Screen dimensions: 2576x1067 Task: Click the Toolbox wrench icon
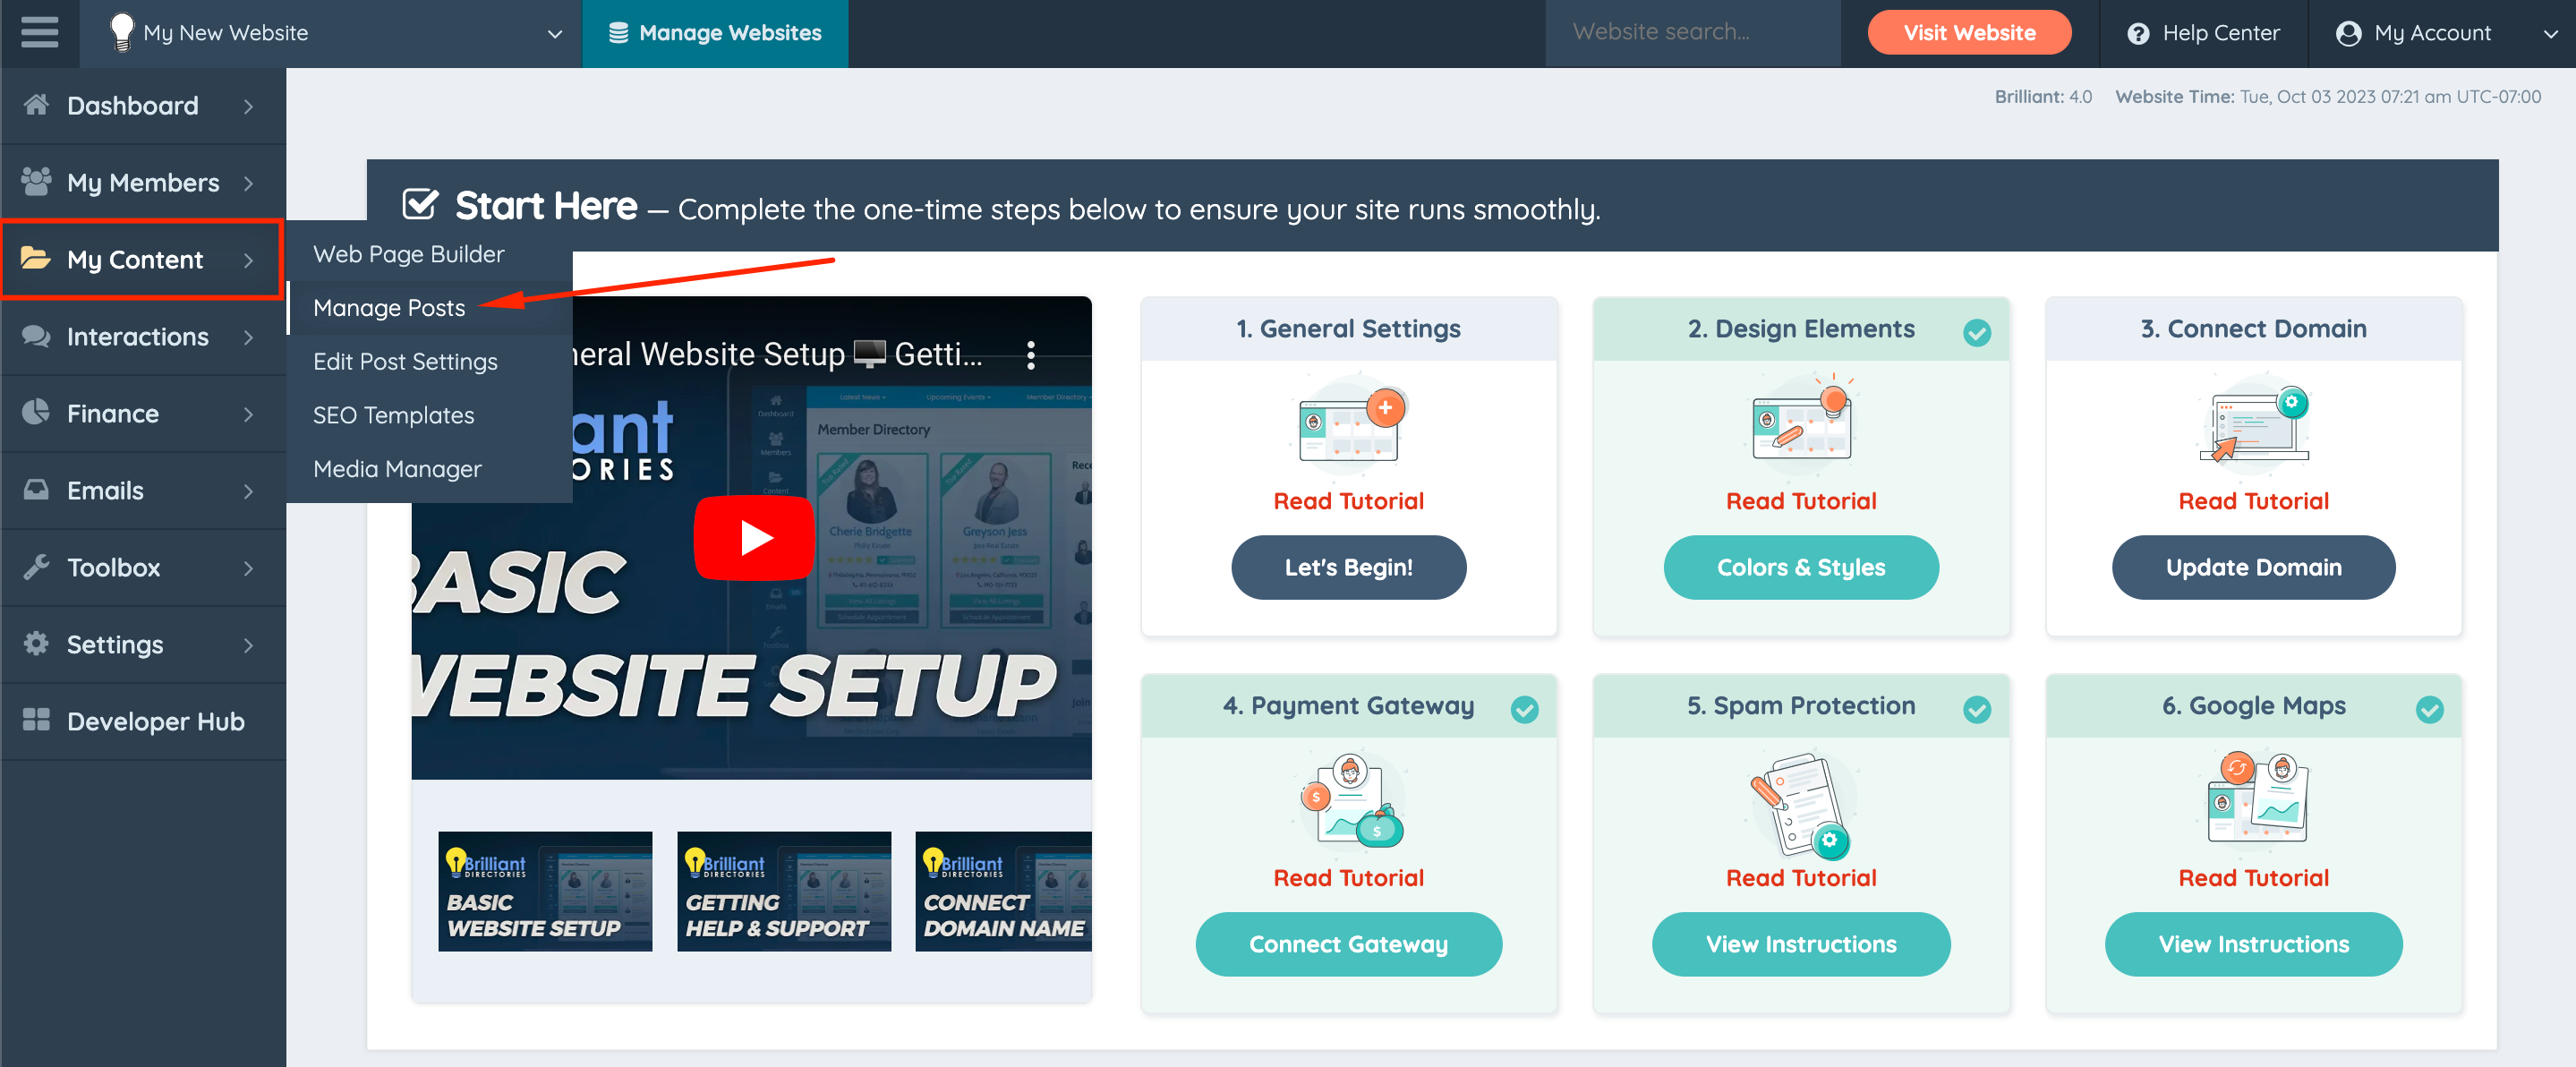coord(36,567)
